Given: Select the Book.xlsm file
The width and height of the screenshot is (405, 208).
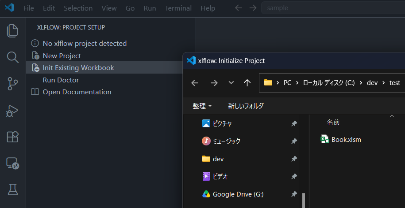Looking at the screenshot, I should pos(341,140).
